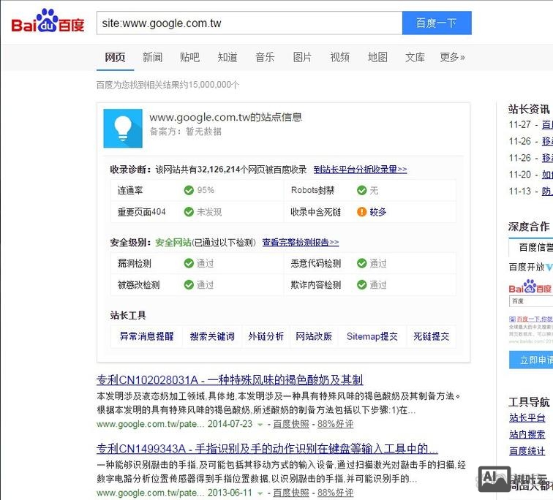Open dropdown arrow beside 2013-06-11 result

260,493
